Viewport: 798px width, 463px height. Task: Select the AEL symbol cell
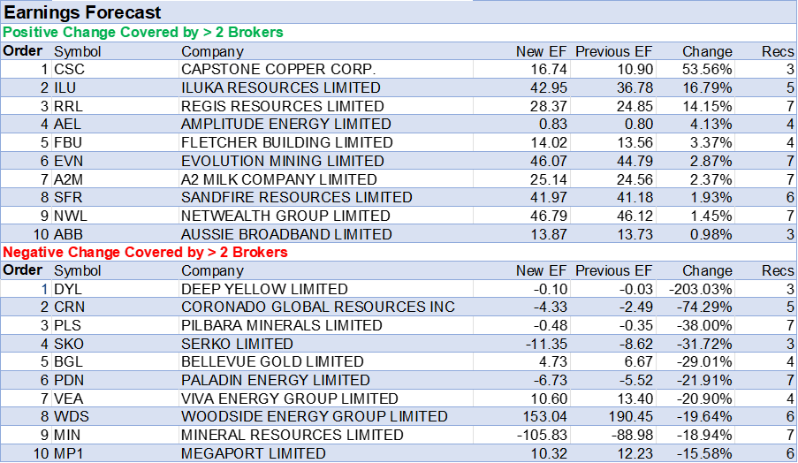pos(67,125)
